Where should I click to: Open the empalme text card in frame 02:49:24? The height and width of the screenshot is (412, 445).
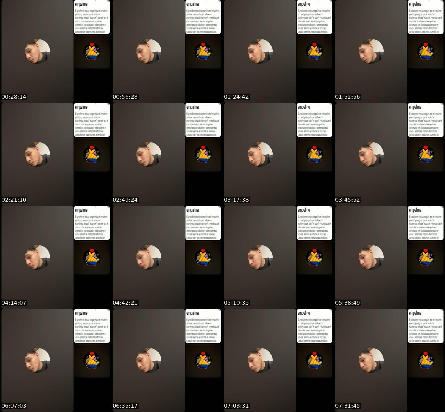[x=203, y=120]
